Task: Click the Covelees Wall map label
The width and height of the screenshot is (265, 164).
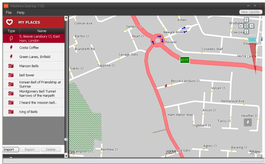Action: coord(212,49)
